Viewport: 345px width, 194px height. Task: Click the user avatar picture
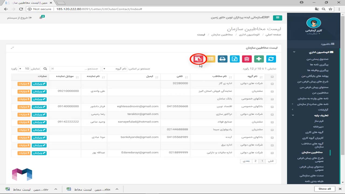tap(314, 23)
